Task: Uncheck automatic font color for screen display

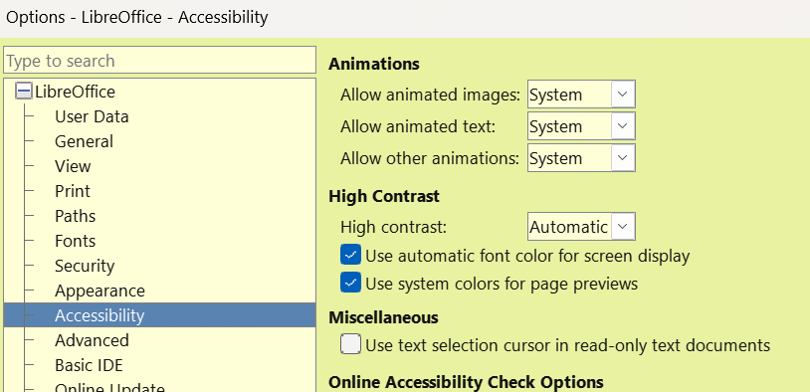Action: 350,255
